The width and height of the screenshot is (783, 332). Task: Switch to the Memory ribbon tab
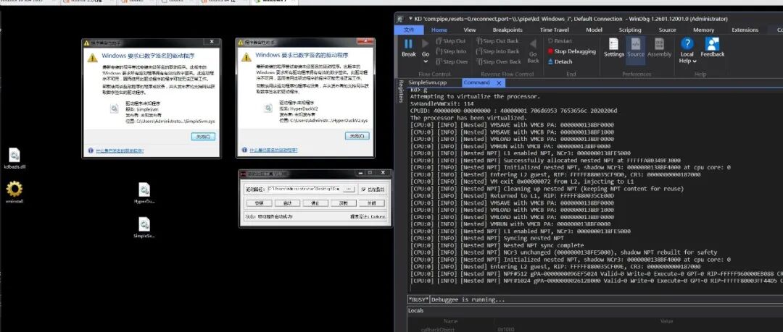point(703,30)
